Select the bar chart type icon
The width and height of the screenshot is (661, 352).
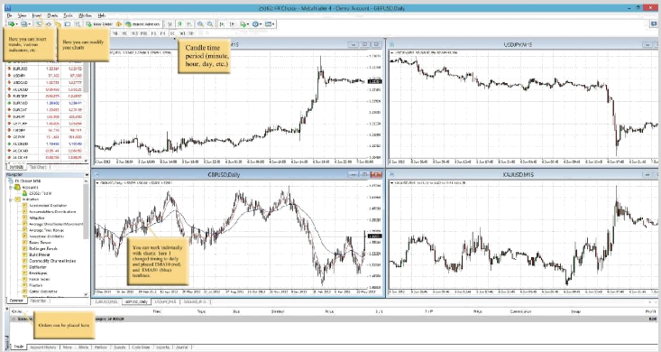click(170, 24)
